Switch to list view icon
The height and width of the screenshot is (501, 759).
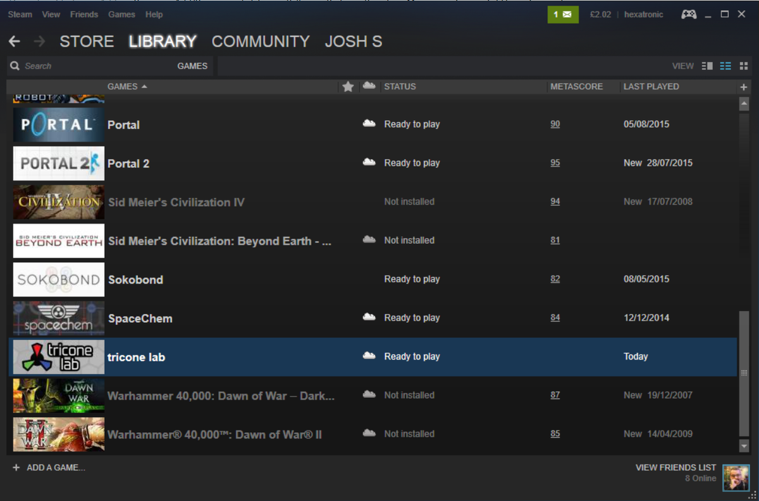click(x=725, y=66)
